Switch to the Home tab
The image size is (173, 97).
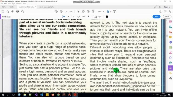(4, 7)
